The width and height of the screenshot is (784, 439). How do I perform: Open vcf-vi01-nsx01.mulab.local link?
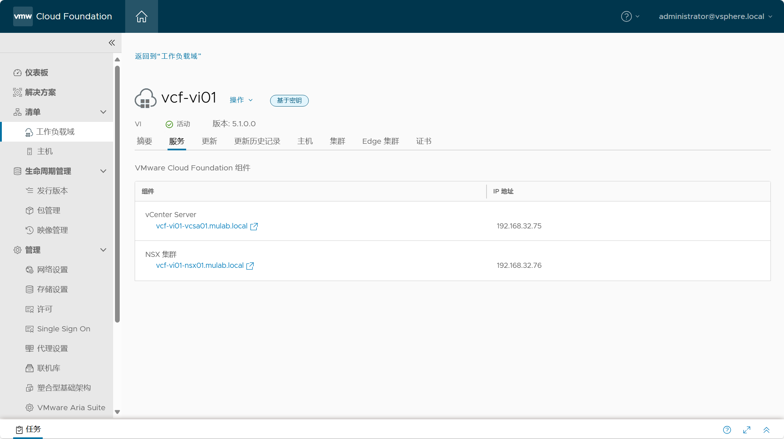[200, 266]
